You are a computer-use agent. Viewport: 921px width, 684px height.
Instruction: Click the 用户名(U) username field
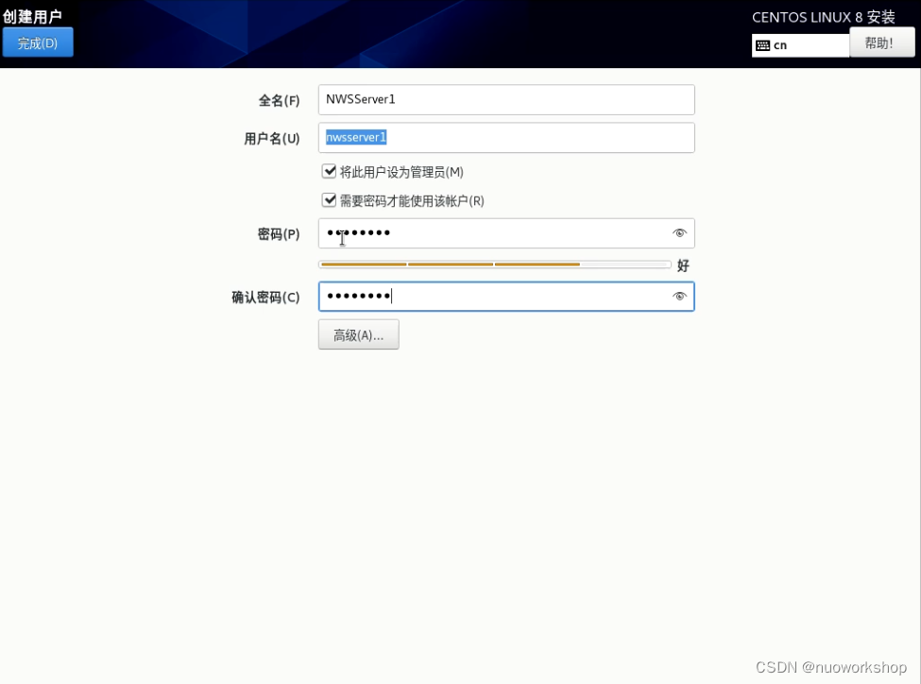pos(506,138)
